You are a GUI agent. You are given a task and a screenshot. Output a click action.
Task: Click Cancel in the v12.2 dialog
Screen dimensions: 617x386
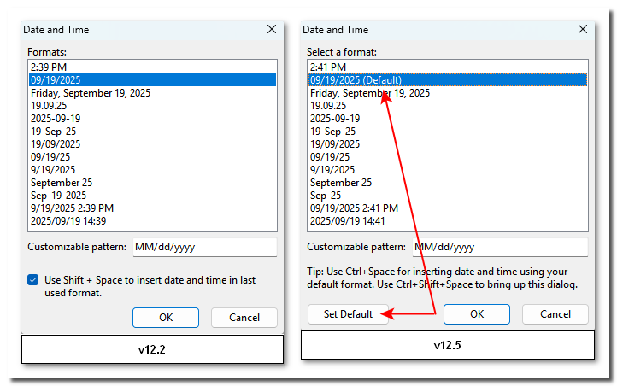(x=244, y=318)
